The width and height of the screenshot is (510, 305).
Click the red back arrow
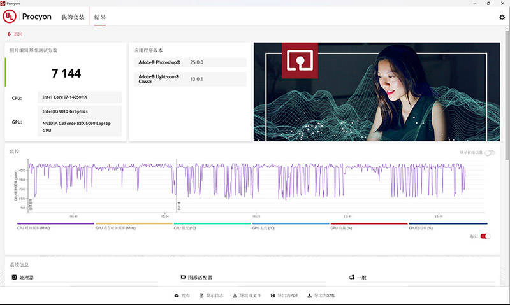pyautogui.click(x=9, y=34)
